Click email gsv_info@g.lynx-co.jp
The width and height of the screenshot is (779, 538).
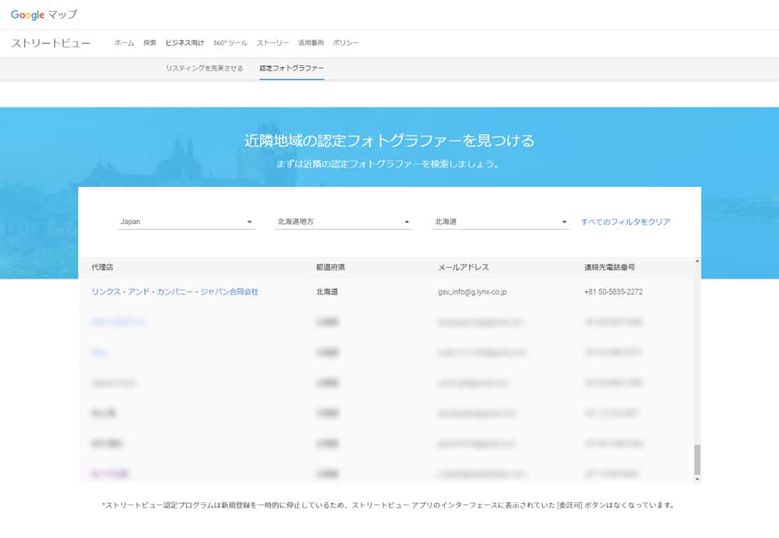473,292
